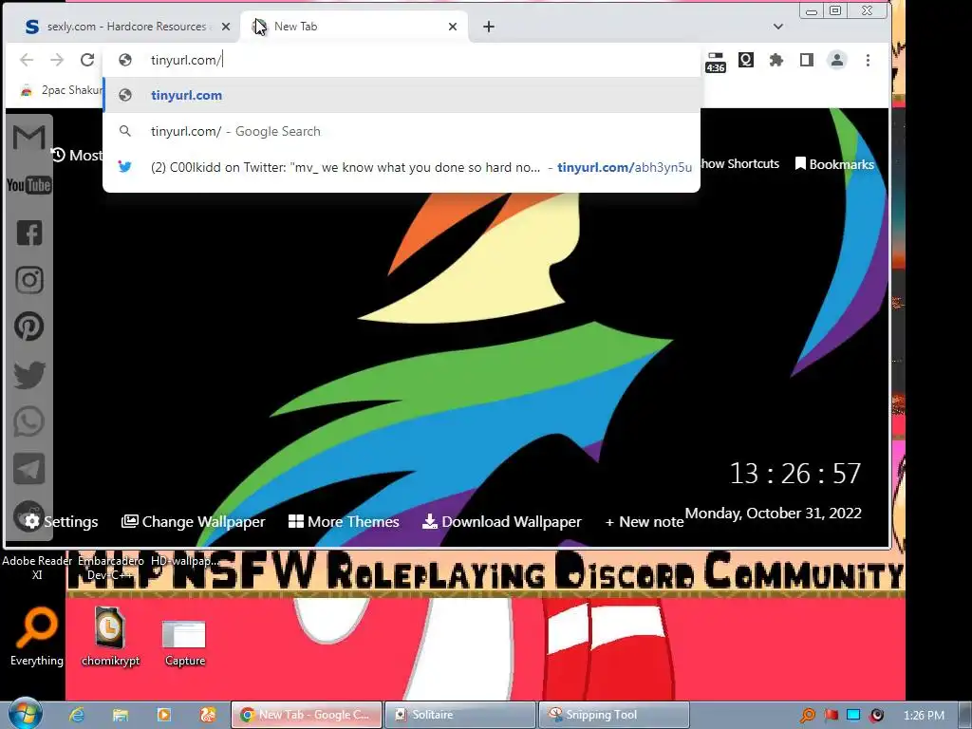The width and height of the screenshot is (972, 729).
Task: Click the taskbar clock 1:26 PM
Action: tap(924, 716)
